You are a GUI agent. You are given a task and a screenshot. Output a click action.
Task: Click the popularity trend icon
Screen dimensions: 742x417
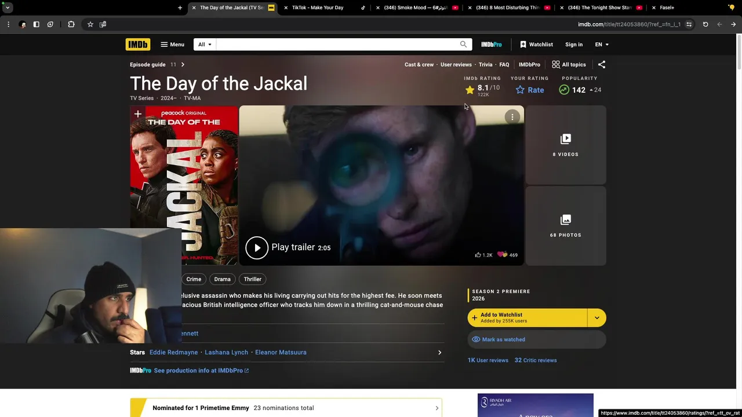(x=564, y=90)
